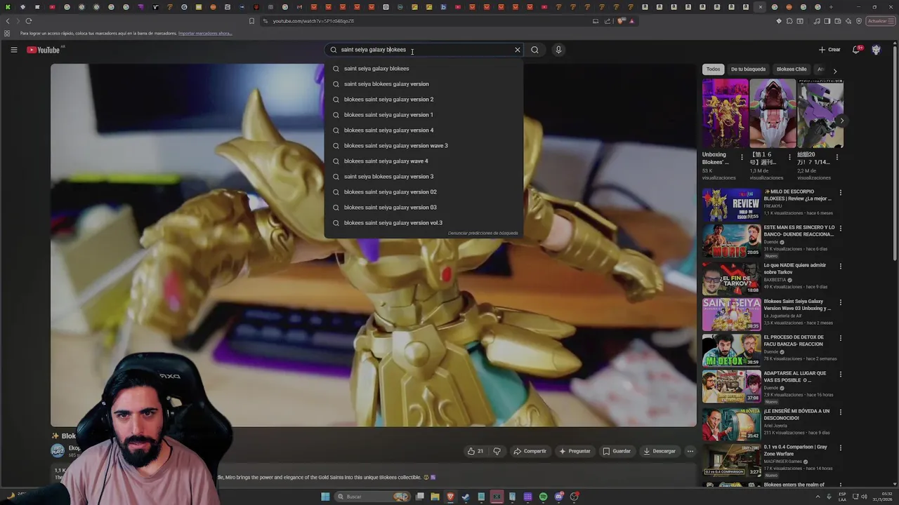Image resolution: width=899 pixels, height=505 pixels.
Task: Click the Compartir share button
Action: pos(530,451)
